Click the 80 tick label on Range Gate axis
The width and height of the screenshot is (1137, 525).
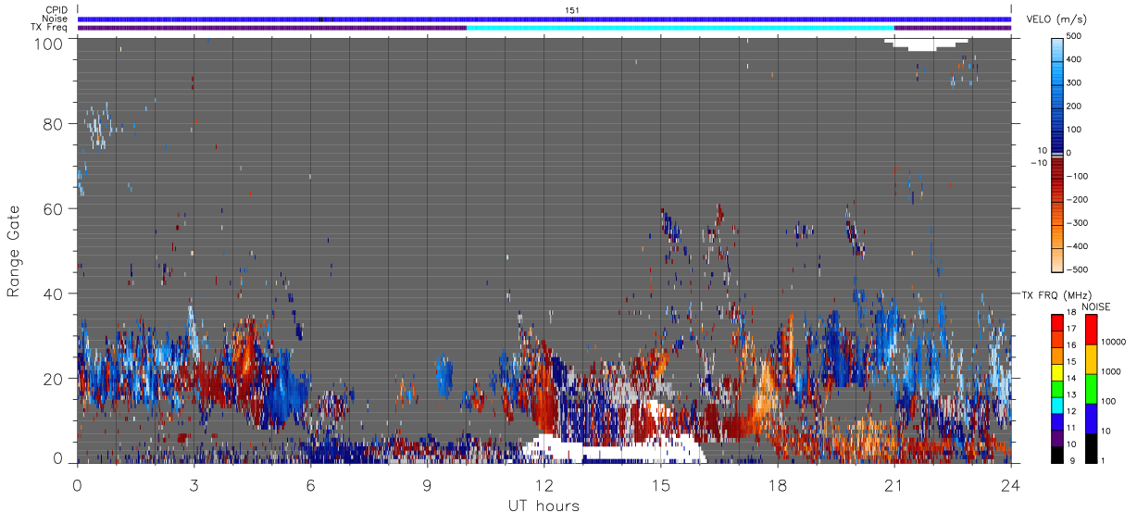click(52, 123)
